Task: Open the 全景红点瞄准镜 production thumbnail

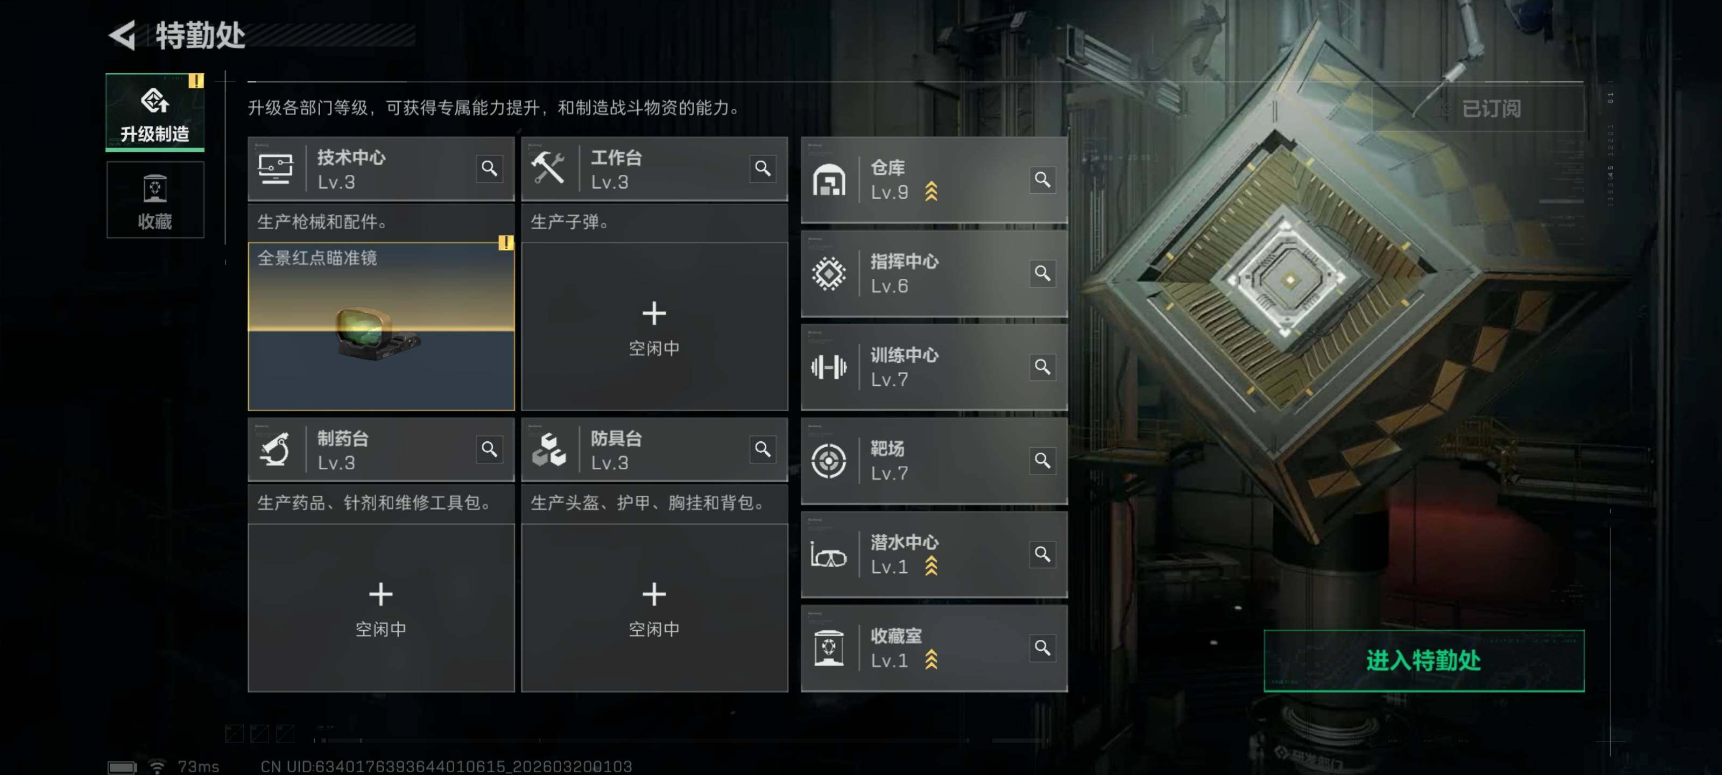Action: [x=381, y=327]
